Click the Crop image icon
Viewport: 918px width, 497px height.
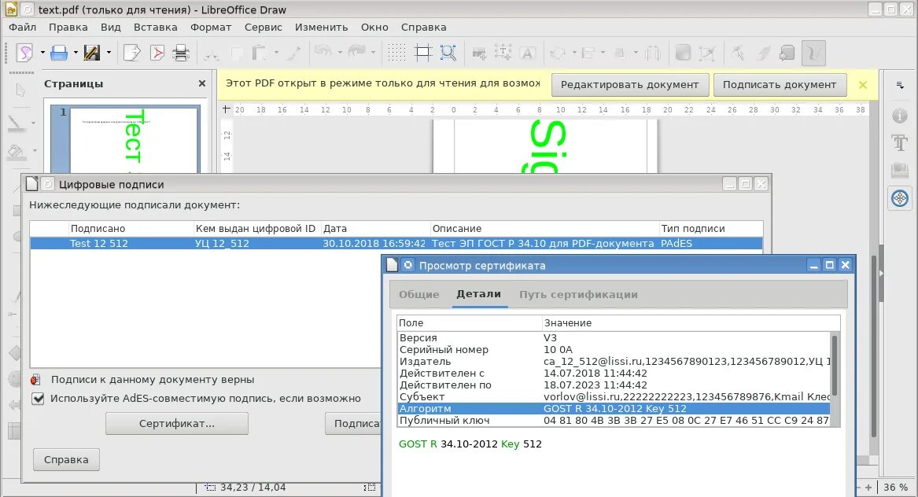pos(707,53)
